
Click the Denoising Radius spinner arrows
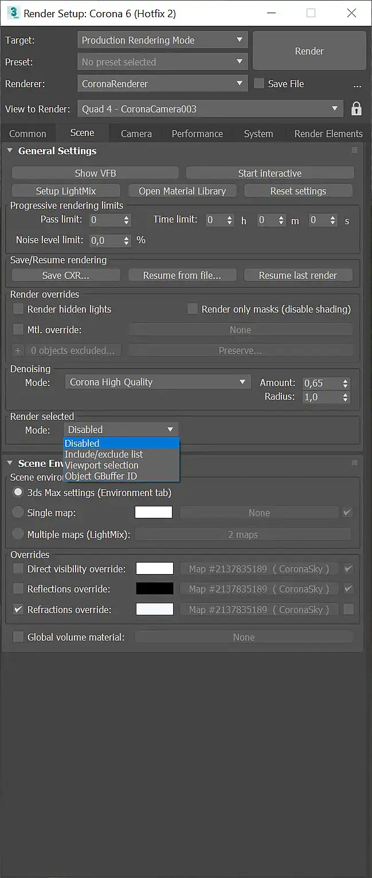(345, 397)
